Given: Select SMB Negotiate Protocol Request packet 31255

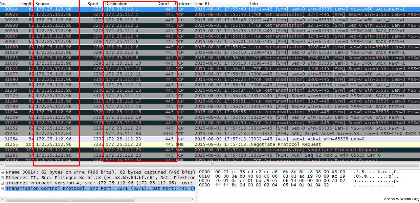Looking at the screenshot, I should (x=210, y=144).
